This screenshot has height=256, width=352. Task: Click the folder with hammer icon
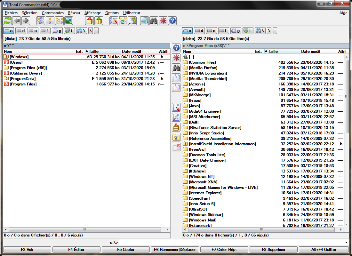(176, 137)
